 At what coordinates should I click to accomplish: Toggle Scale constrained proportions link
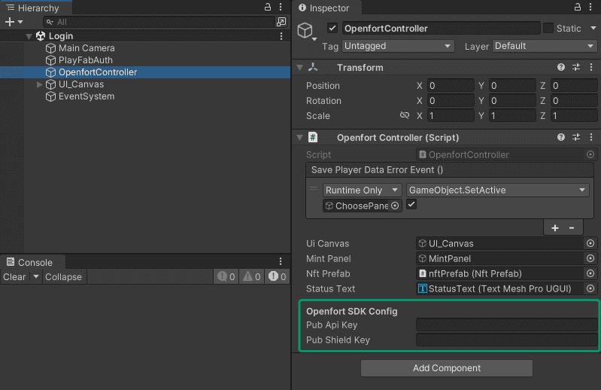click(405, 115)
